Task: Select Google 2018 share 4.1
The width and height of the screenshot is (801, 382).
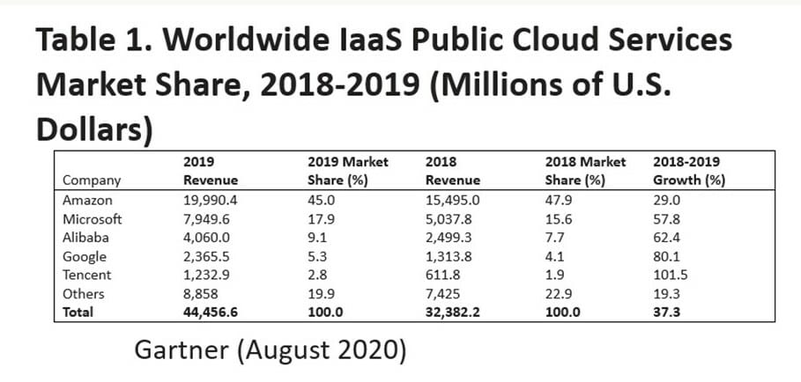Action: (553, 256)
